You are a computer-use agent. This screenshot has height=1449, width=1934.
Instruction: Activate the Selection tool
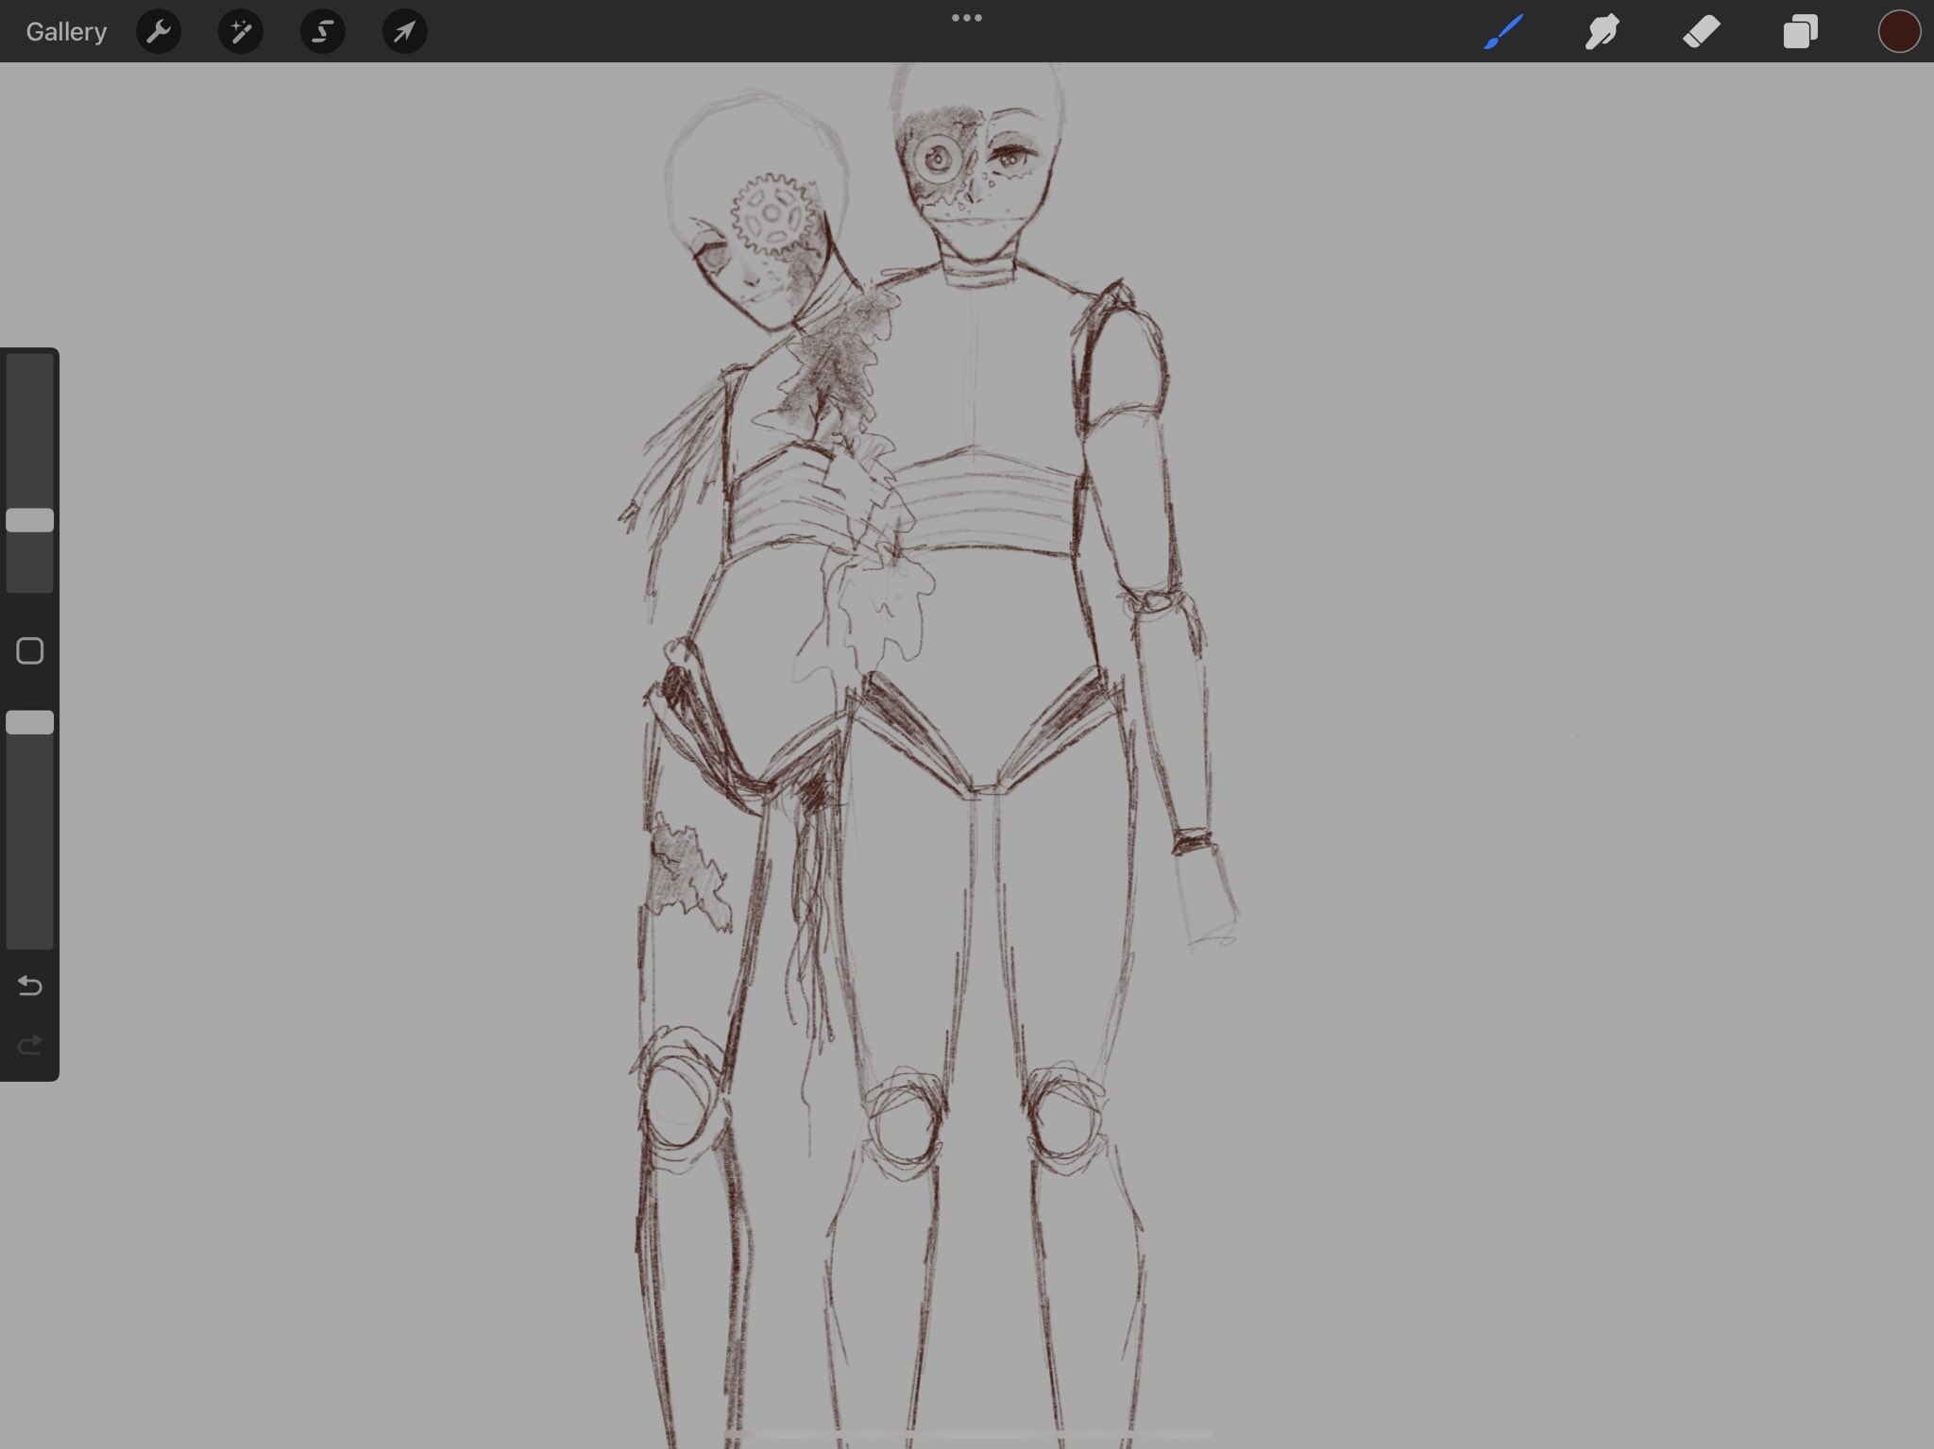tap(322, 32)
